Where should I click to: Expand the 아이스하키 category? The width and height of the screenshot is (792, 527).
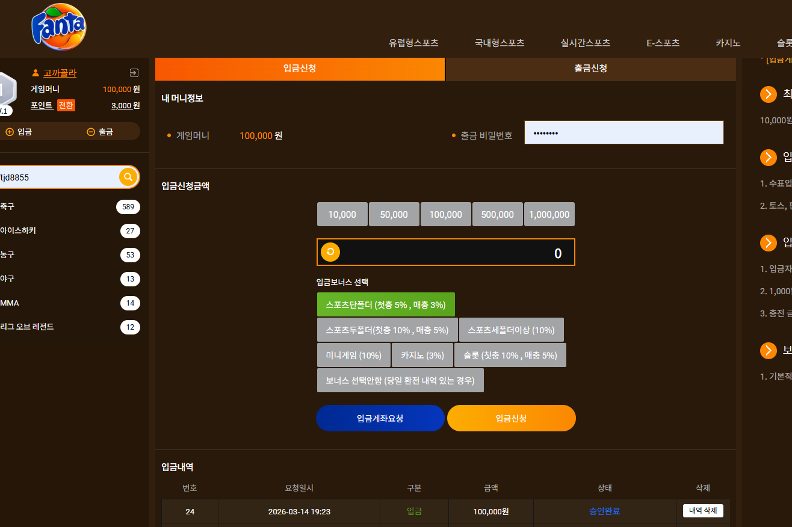[70, 231]
